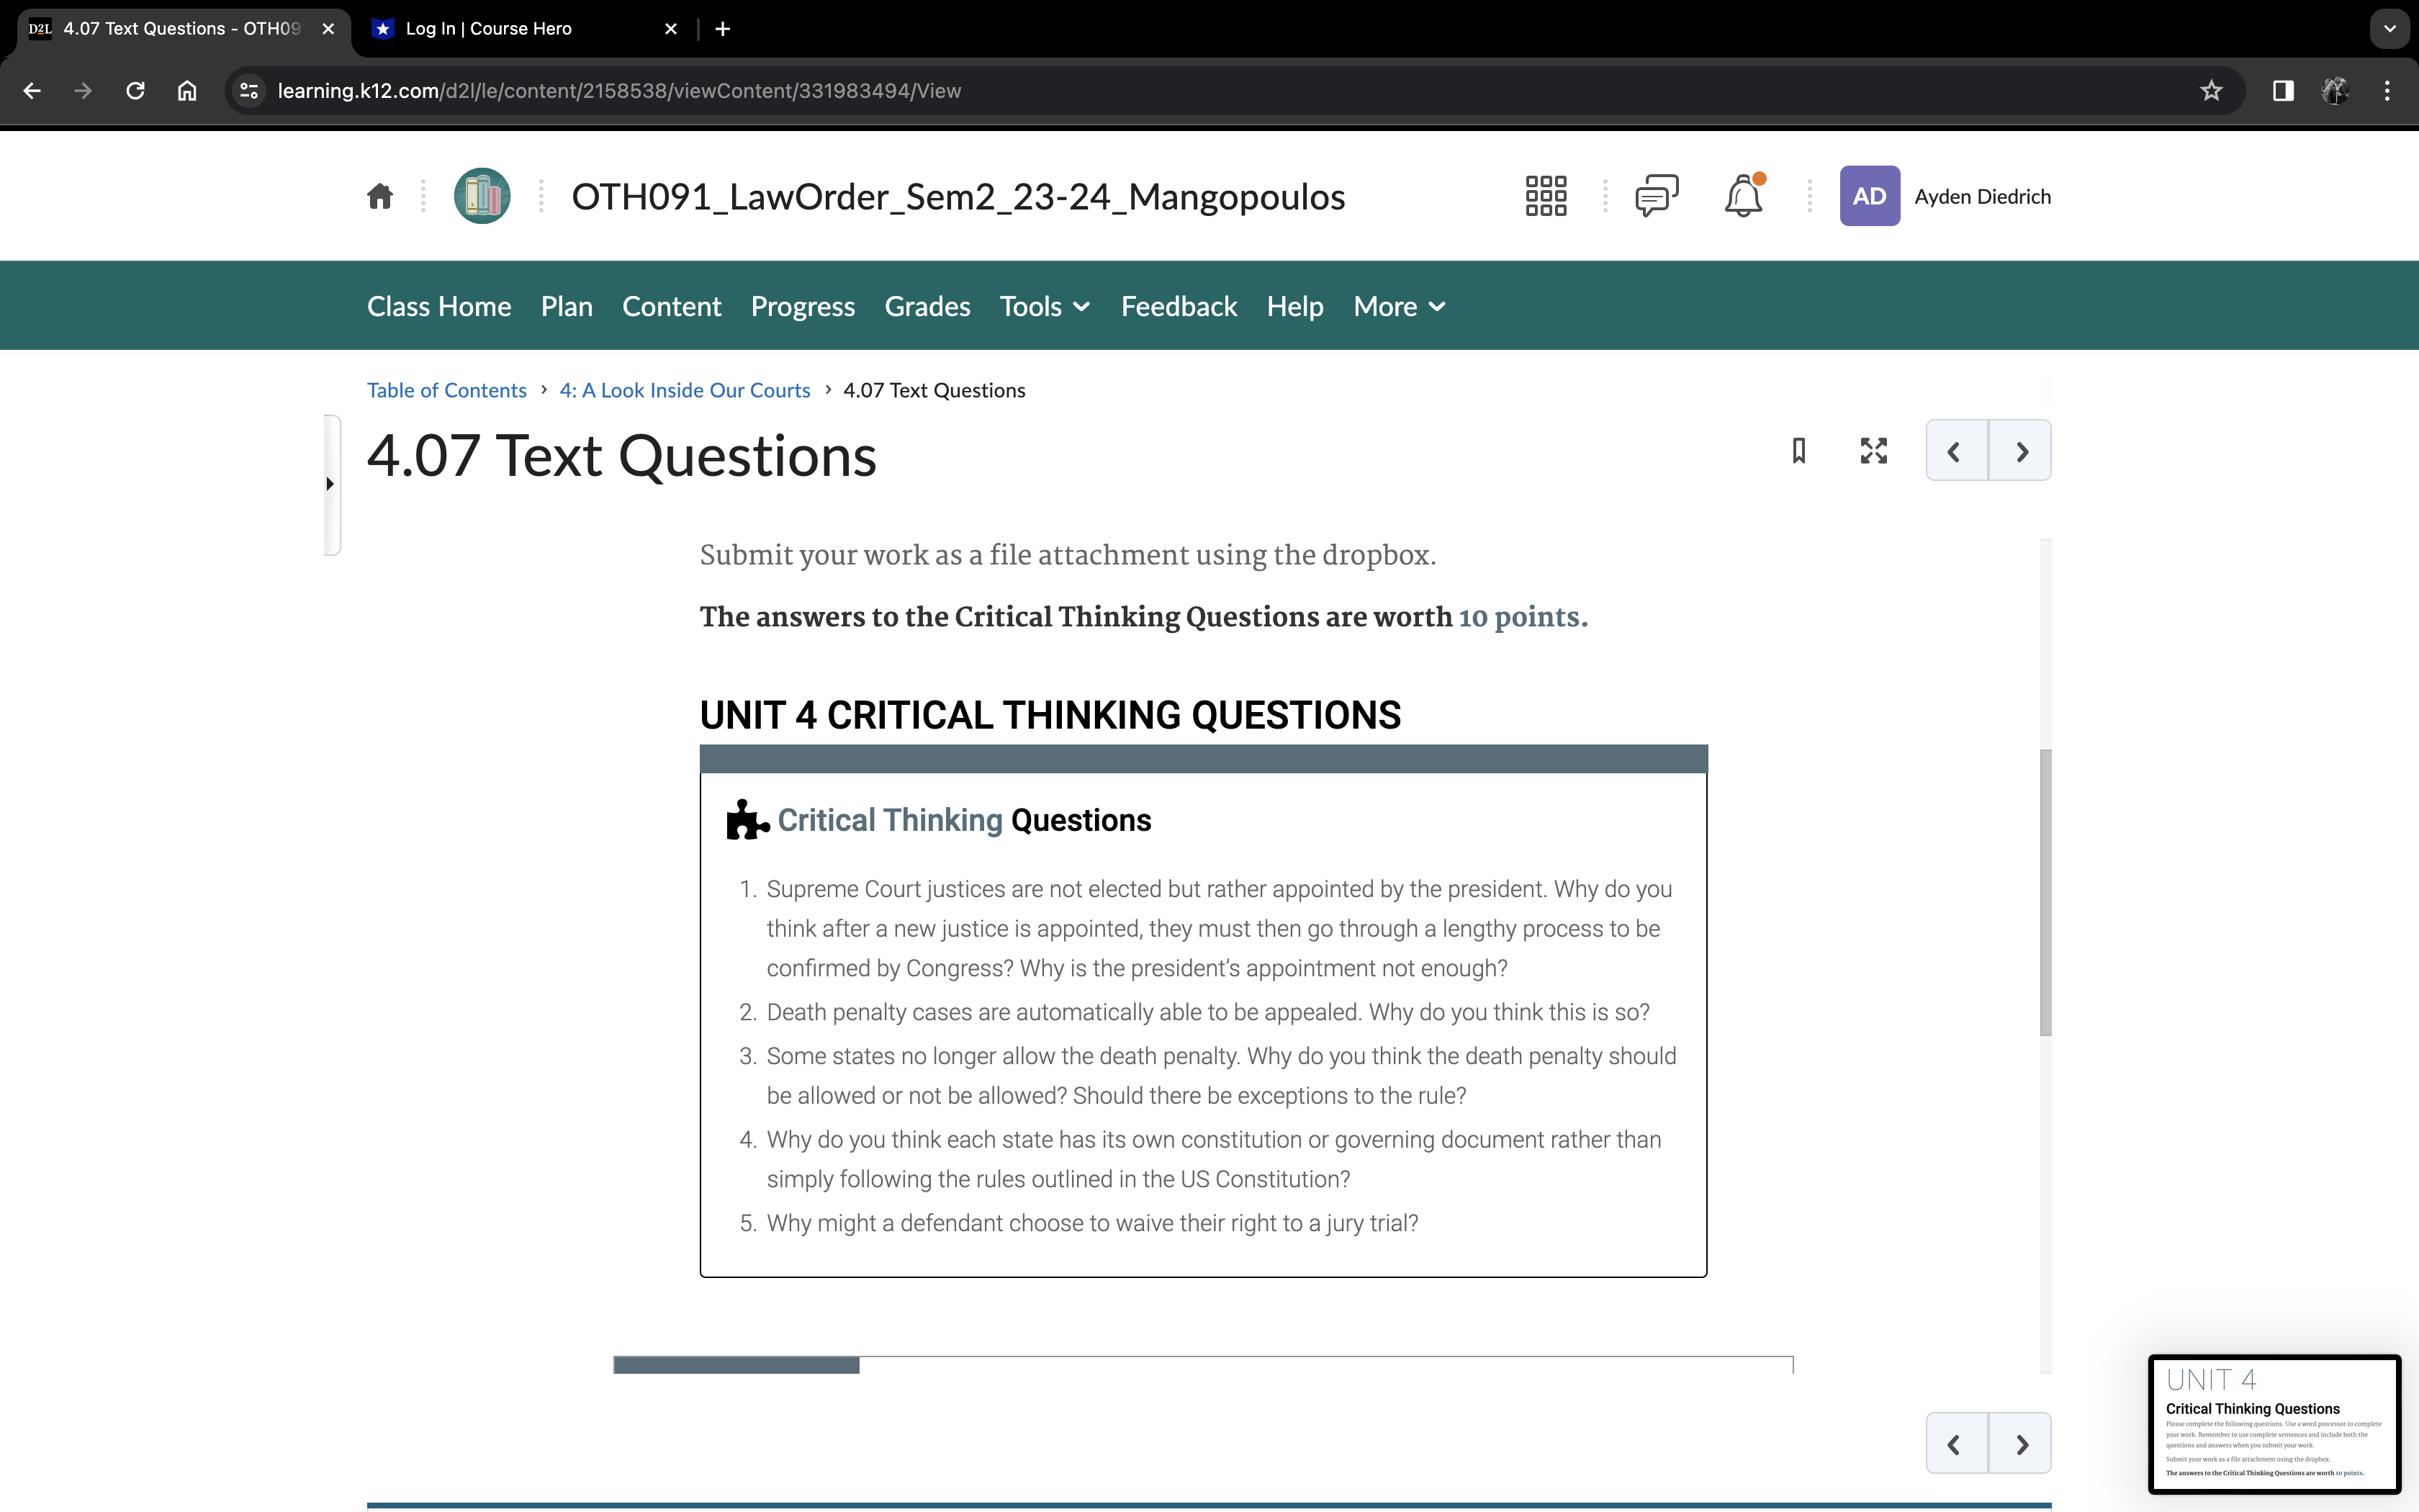Open the Tools dropdown in the navbar
2419x1512 pixels.
point(1042,306)
